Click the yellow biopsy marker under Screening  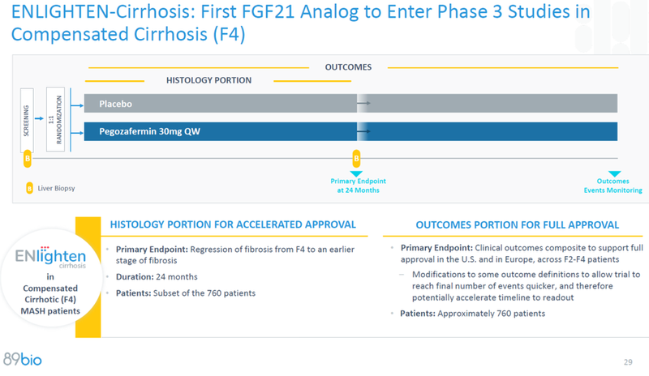(28, 159)
